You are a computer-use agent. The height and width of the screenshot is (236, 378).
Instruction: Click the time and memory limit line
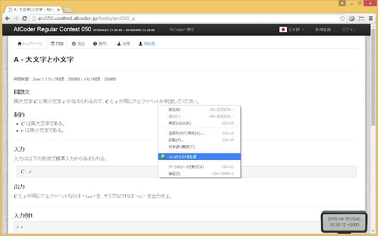tap(64, 79)
